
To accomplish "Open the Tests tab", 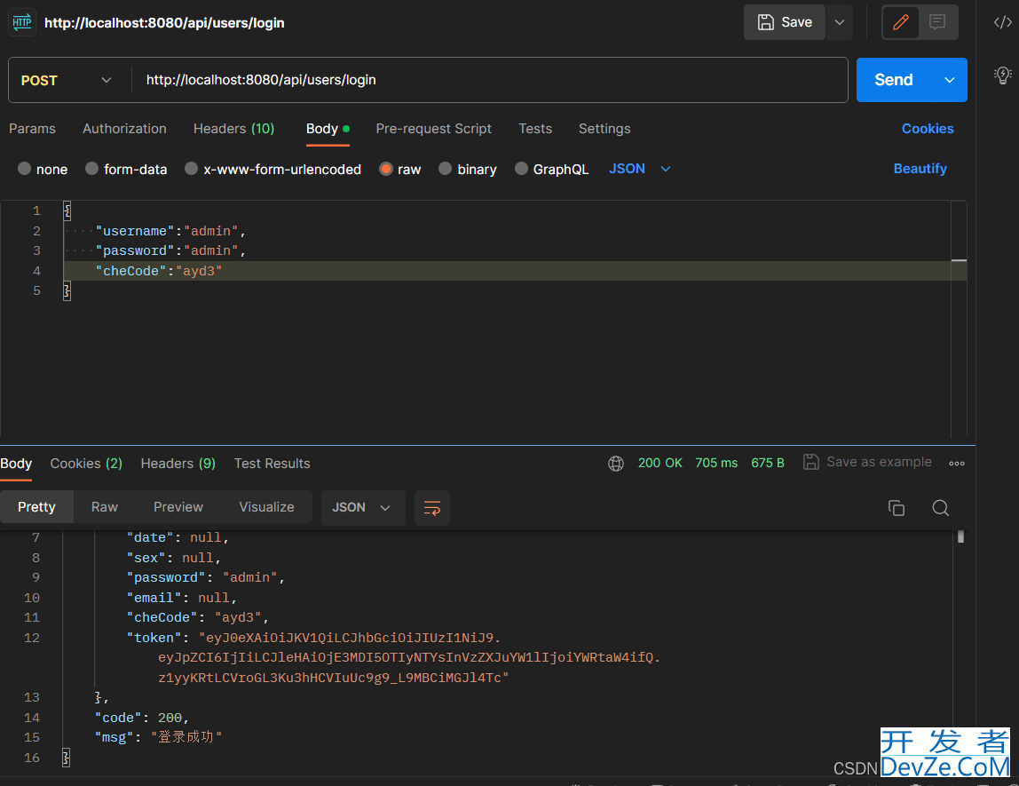I will pyautogui.click(x=535, y=129).
